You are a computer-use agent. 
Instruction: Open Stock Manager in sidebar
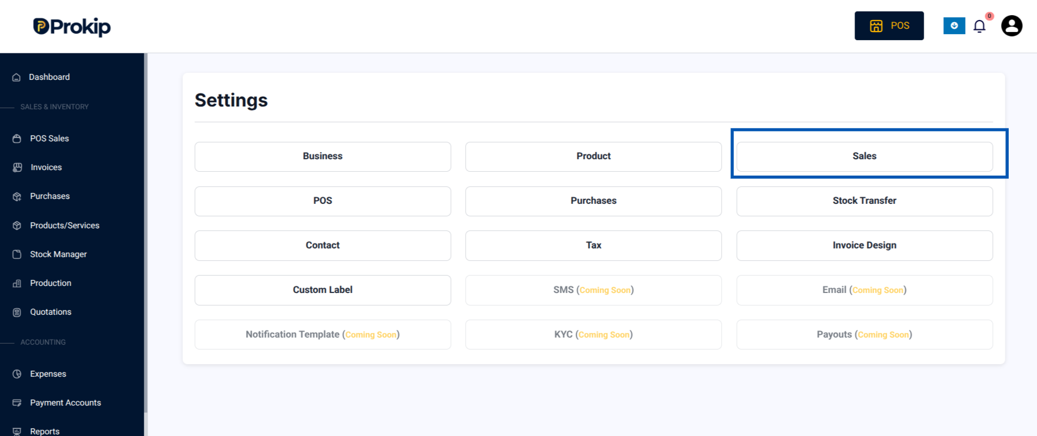[x=58, y=254]
